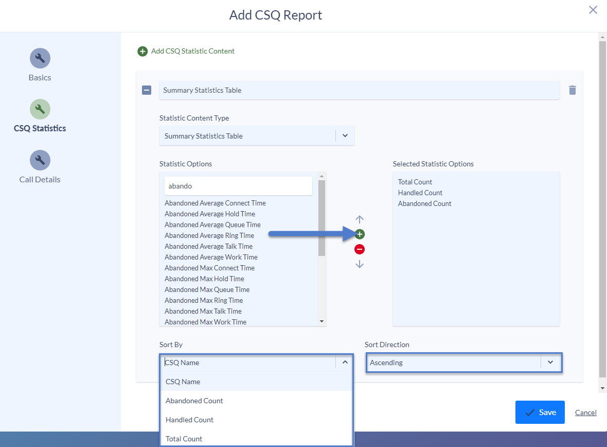Click the Save button
The width and height of the screenshot is (607, 447).
(540, 412)
